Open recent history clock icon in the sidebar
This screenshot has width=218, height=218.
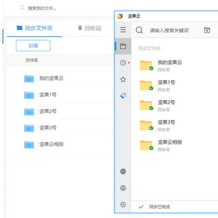click(123, 63)
